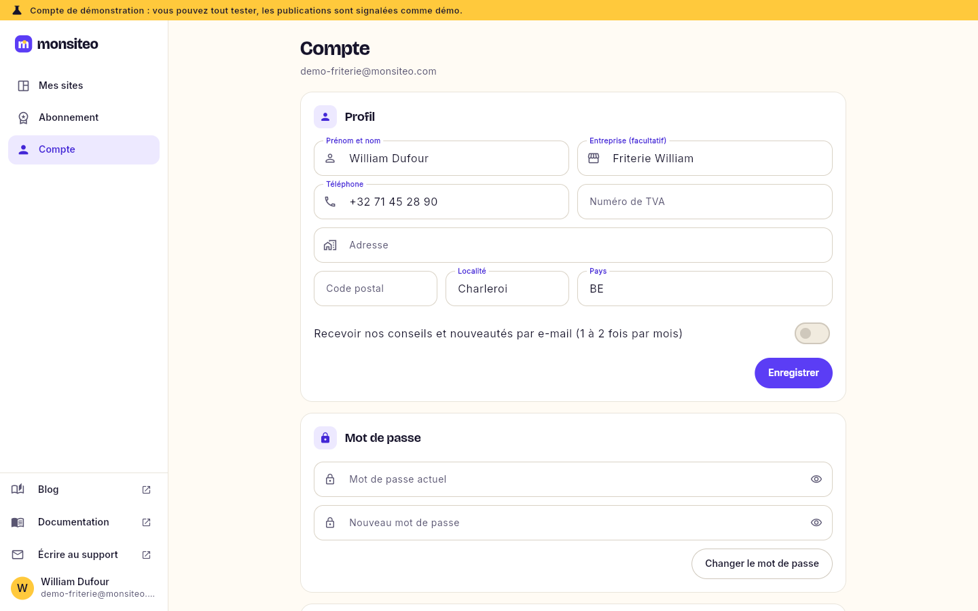Image resolution: width=978 pixels, height=611 pixels.
Task: Click the envelope icon for support
Action: [x=18, y=555]
